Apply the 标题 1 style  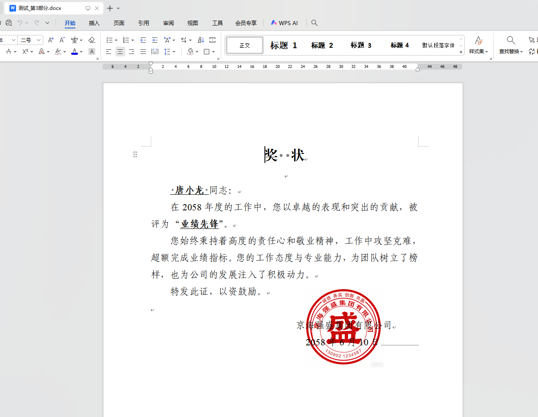(x=283, y=45)
